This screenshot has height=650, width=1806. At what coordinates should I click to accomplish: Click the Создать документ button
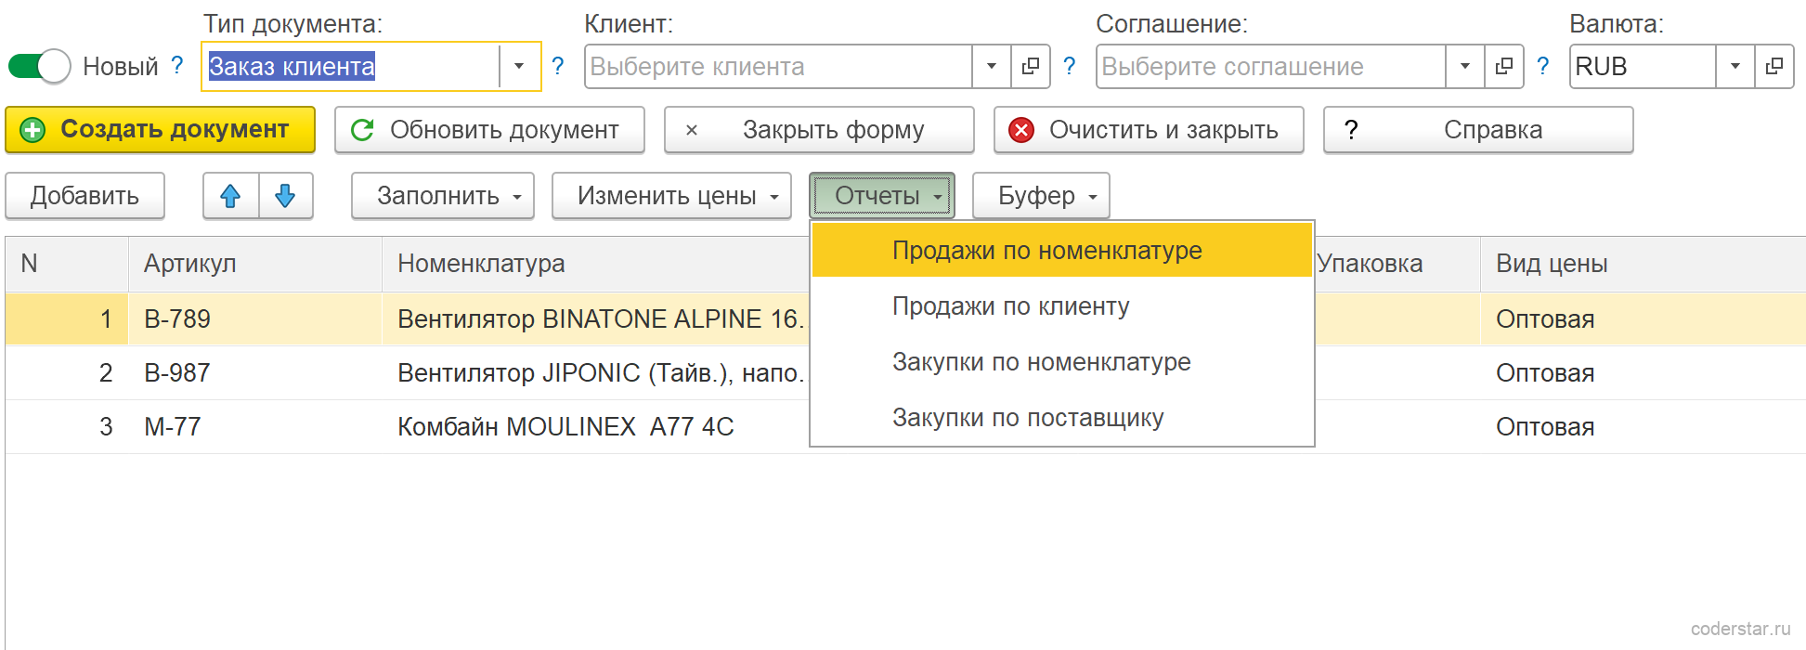tap(161, 130)
